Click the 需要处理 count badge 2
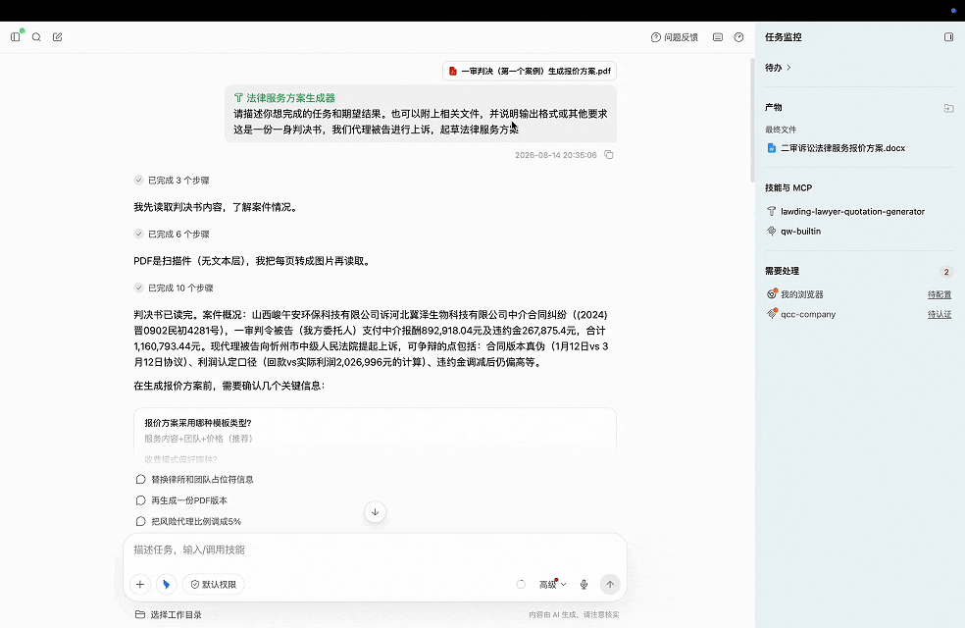The image size is (965, 628). 946,272
